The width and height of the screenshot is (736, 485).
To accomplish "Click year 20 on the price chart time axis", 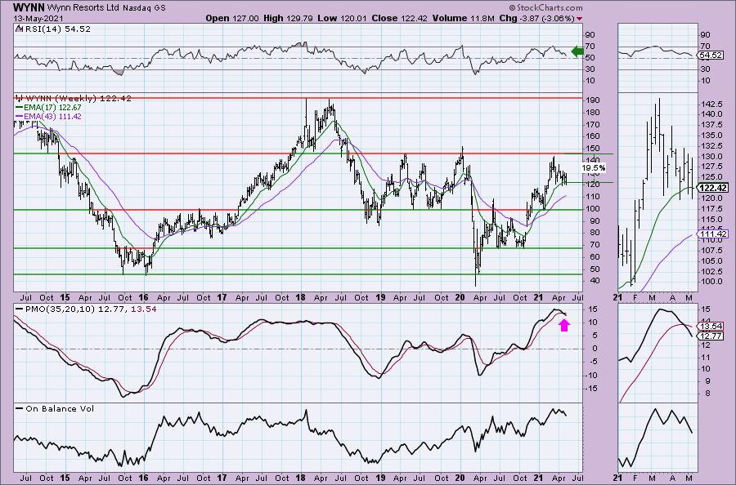I will [x=460, y=297].
